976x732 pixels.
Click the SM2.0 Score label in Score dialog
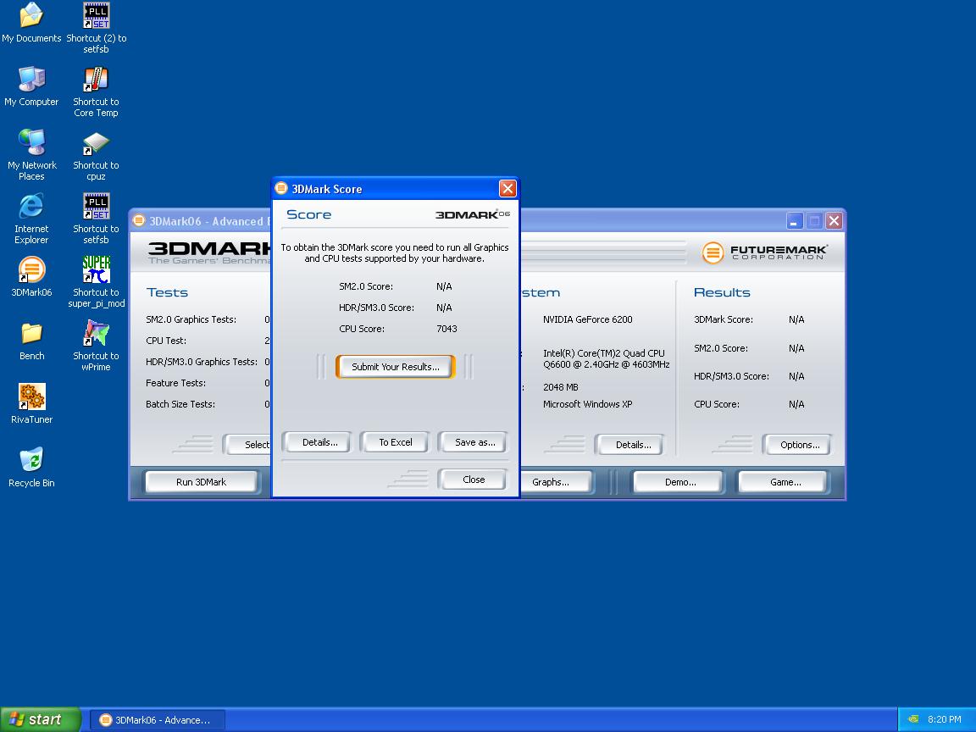coord(366,286)
